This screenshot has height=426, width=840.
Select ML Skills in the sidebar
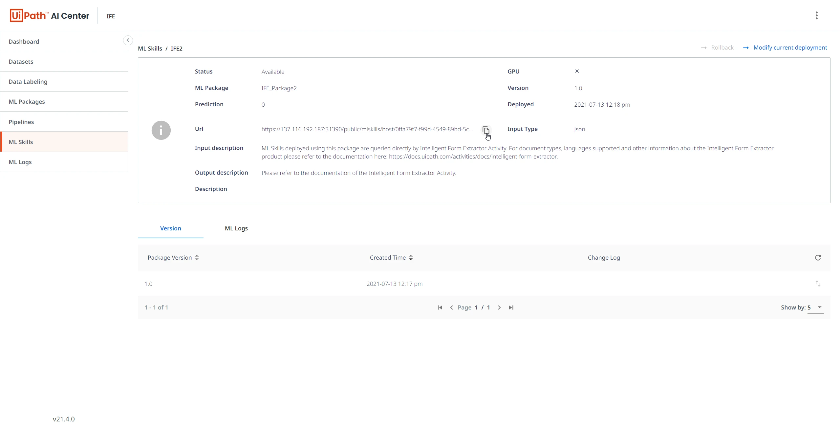pyautogui.click(x=64, y=142)
